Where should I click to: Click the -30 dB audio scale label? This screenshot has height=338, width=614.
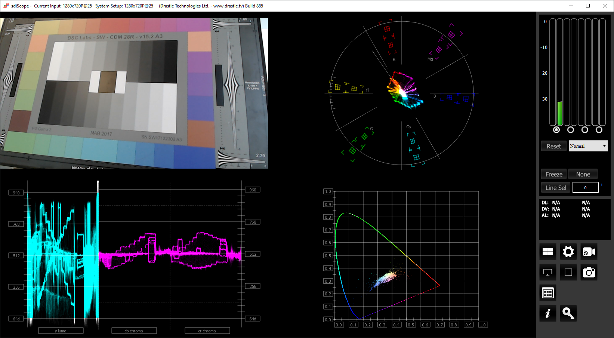(x=544, y=99)
